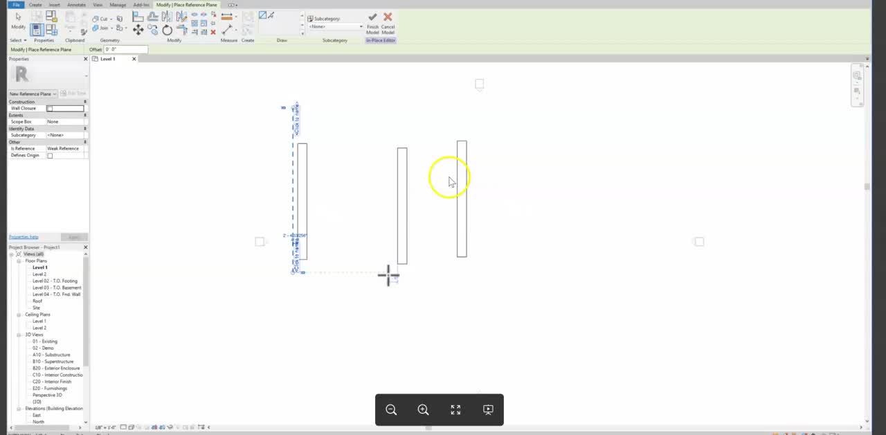
Task: Click Finish Model to exit In-Place Editor
Action: tap(372, 21)
